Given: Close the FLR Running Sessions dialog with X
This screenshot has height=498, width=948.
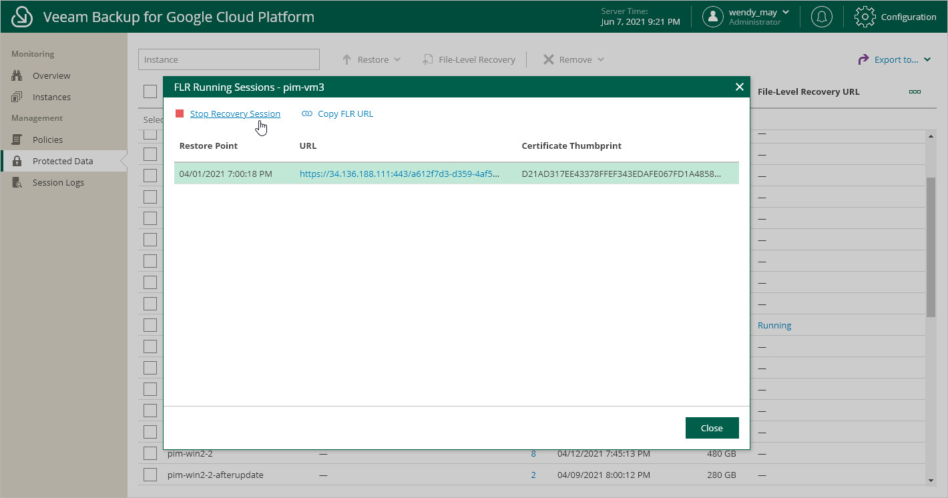Looking at the screenshot, I should (x=739, y=87).
